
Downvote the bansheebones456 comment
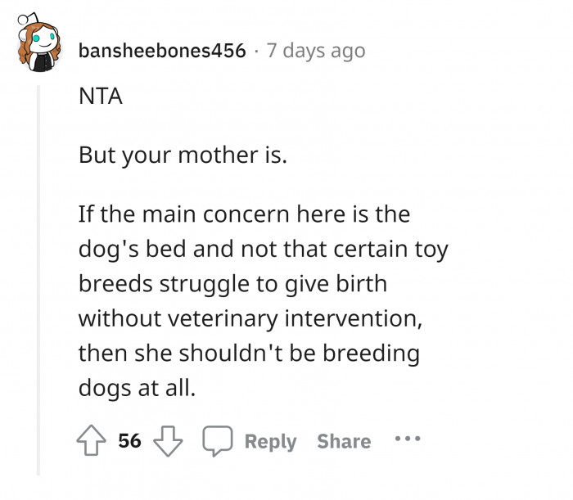(x=166, y=442)
